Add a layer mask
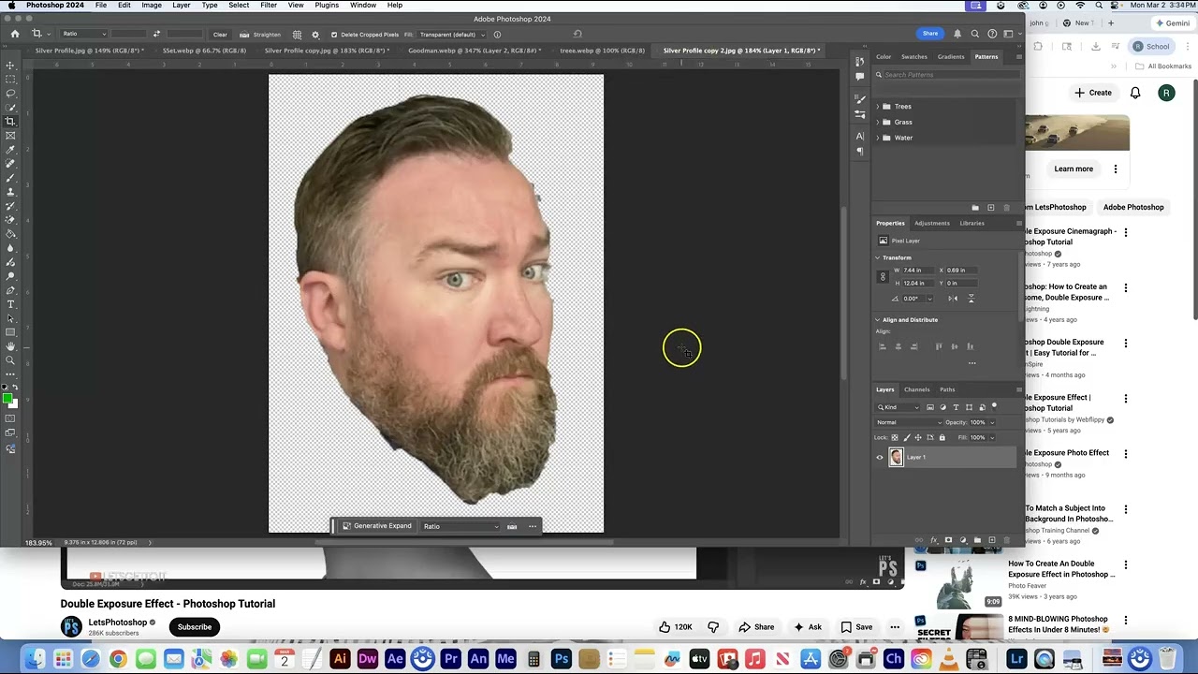1198x674 pixels. (x=948, y=540)
